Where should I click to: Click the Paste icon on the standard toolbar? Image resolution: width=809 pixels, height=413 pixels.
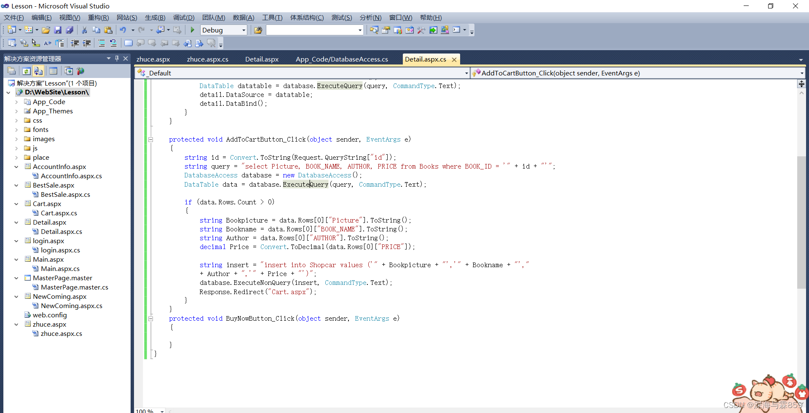tap(108, 30)
